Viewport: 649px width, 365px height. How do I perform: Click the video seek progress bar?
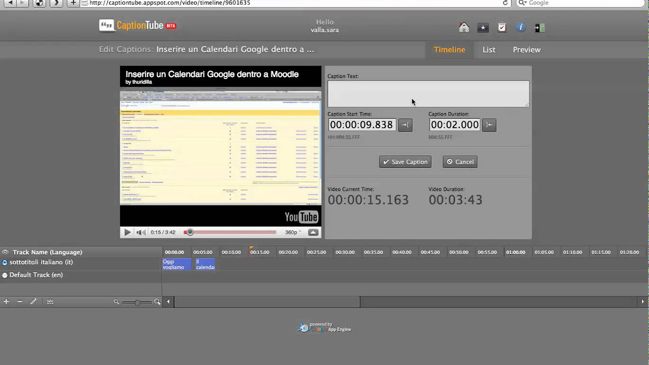coord(231,232)
